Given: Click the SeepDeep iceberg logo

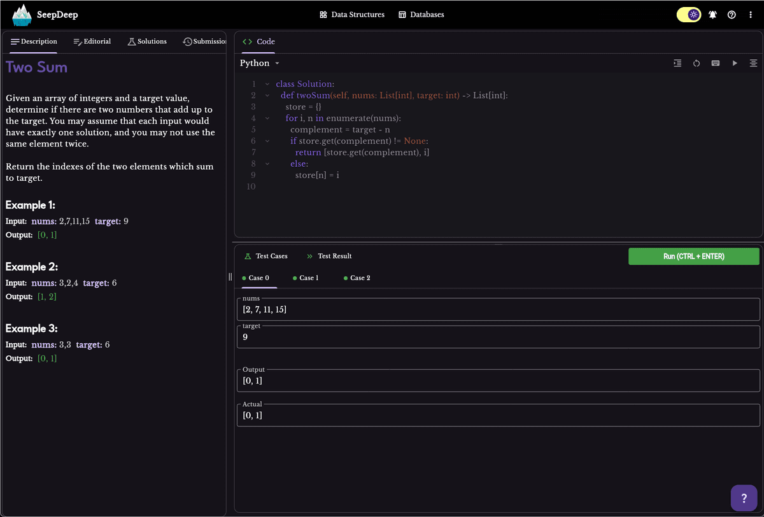Looking at the screenshot, I should [22, 15].
